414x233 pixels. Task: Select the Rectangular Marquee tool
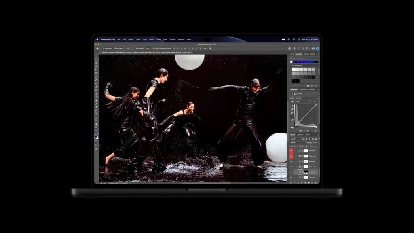(96, 59)
